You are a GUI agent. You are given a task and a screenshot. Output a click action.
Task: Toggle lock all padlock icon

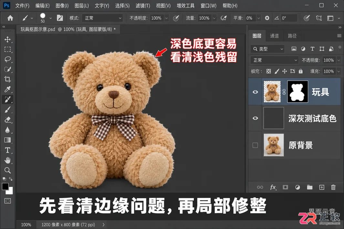301,71
